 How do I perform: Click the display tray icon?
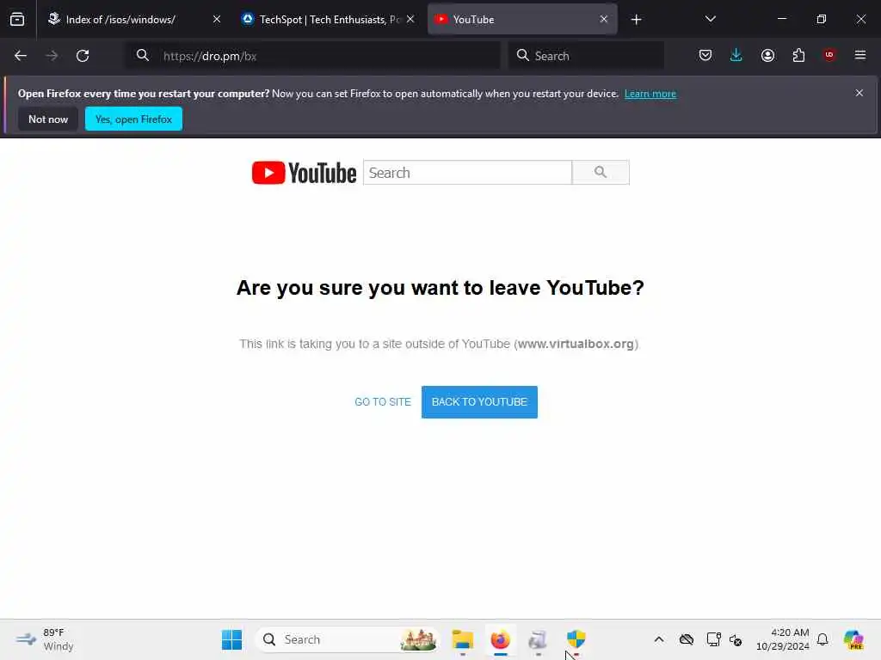[713, 639]
